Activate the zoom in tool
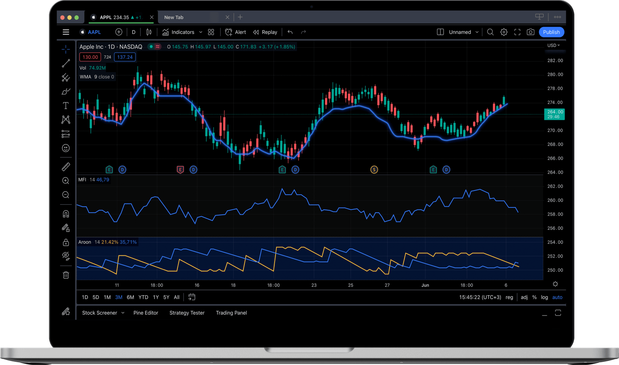The image size is (619, 365). (x=66, y=181)
